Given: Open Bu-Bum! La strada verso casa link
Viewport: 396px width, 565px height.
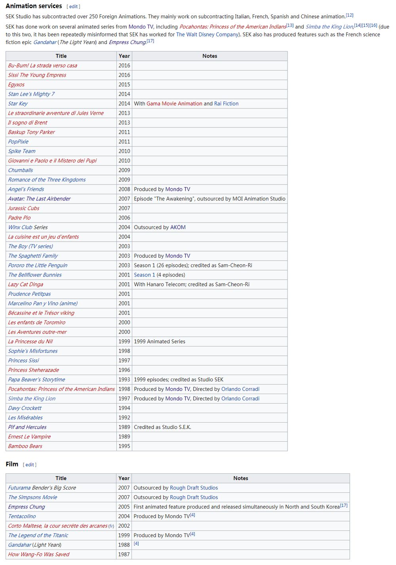Looking at the screenshot, I should coord(43,65).
